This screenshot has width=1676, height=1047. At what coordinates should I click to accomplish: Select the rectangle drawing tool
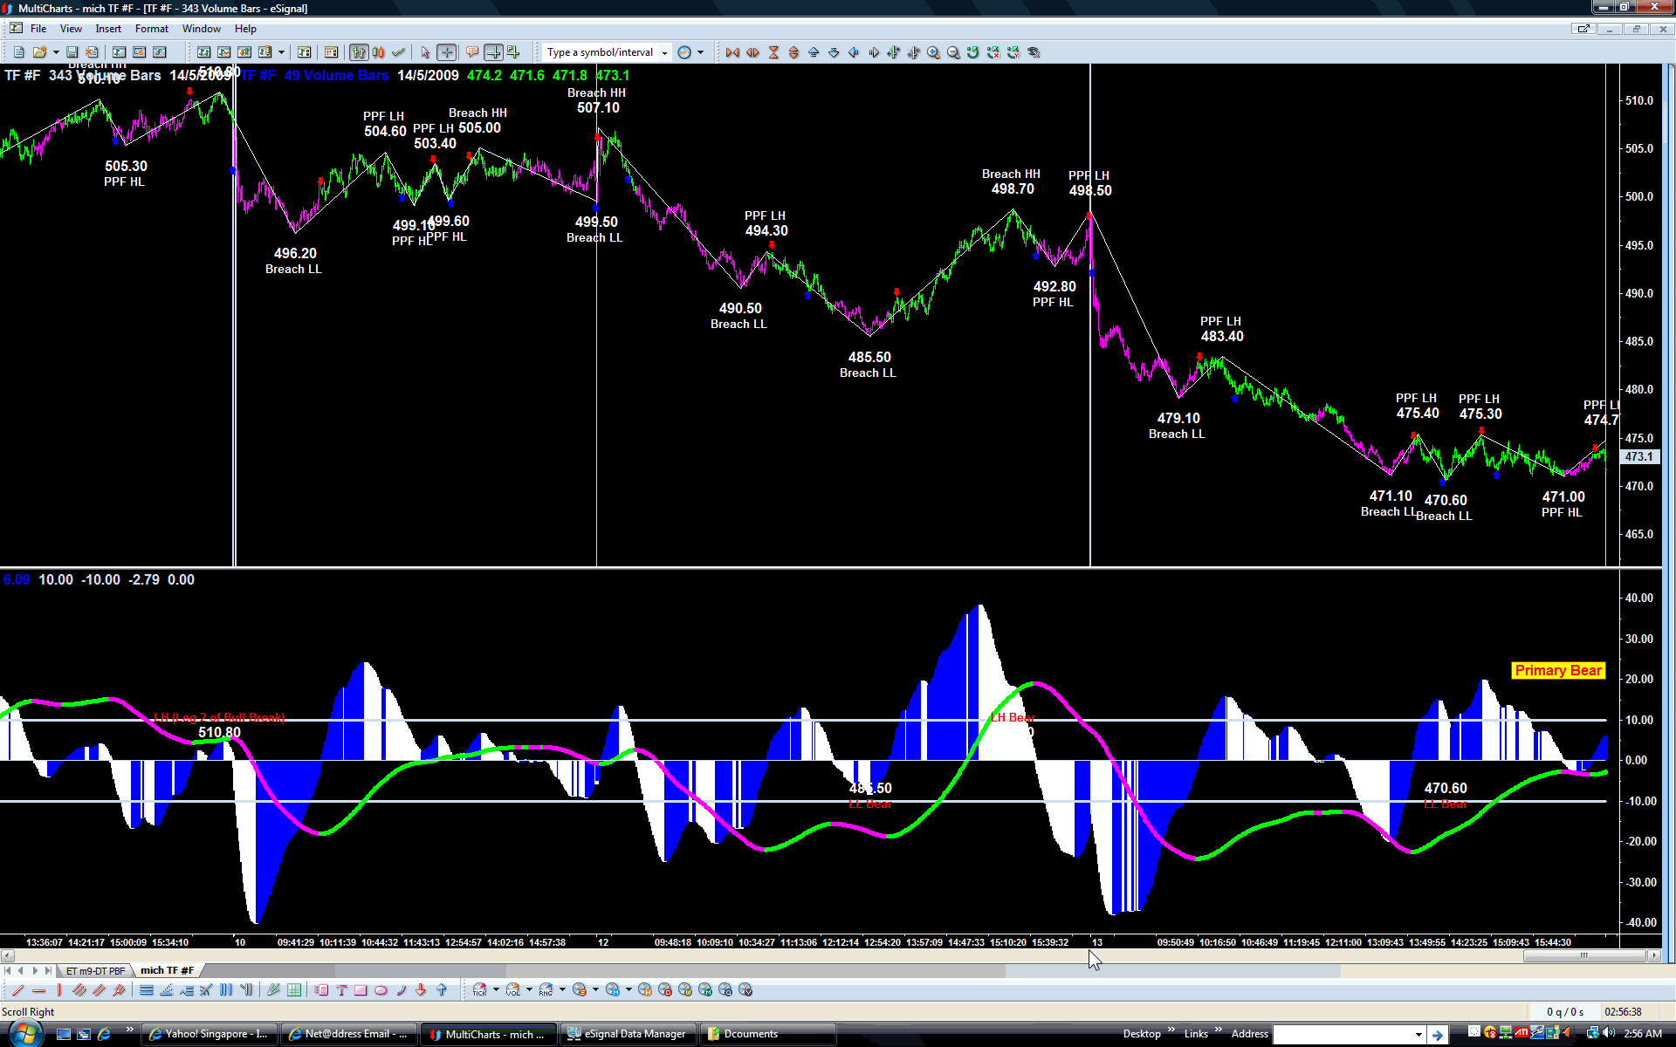(360, 989)
